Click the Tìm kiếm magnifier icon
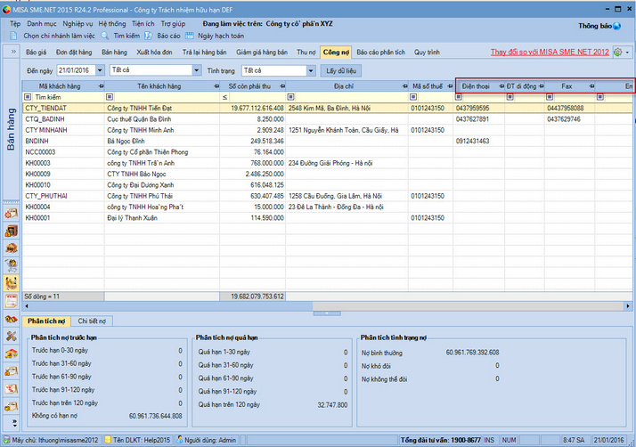Screen dimensions: 636x447 coord(105,36)
